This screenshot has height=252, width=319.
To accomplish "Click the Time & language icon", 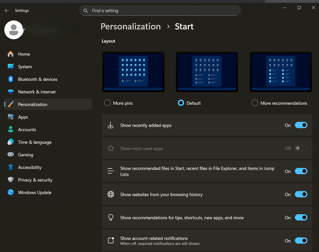I will point(10,142).
